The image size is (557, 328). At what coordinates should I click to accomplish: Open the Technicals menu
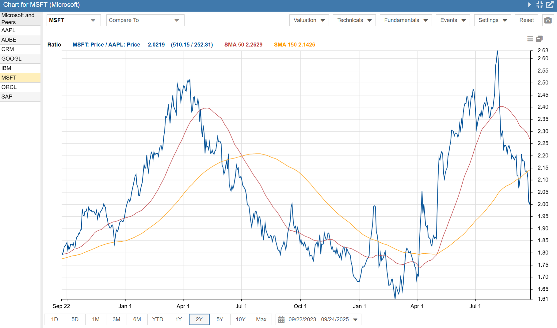tap(354, 20)
